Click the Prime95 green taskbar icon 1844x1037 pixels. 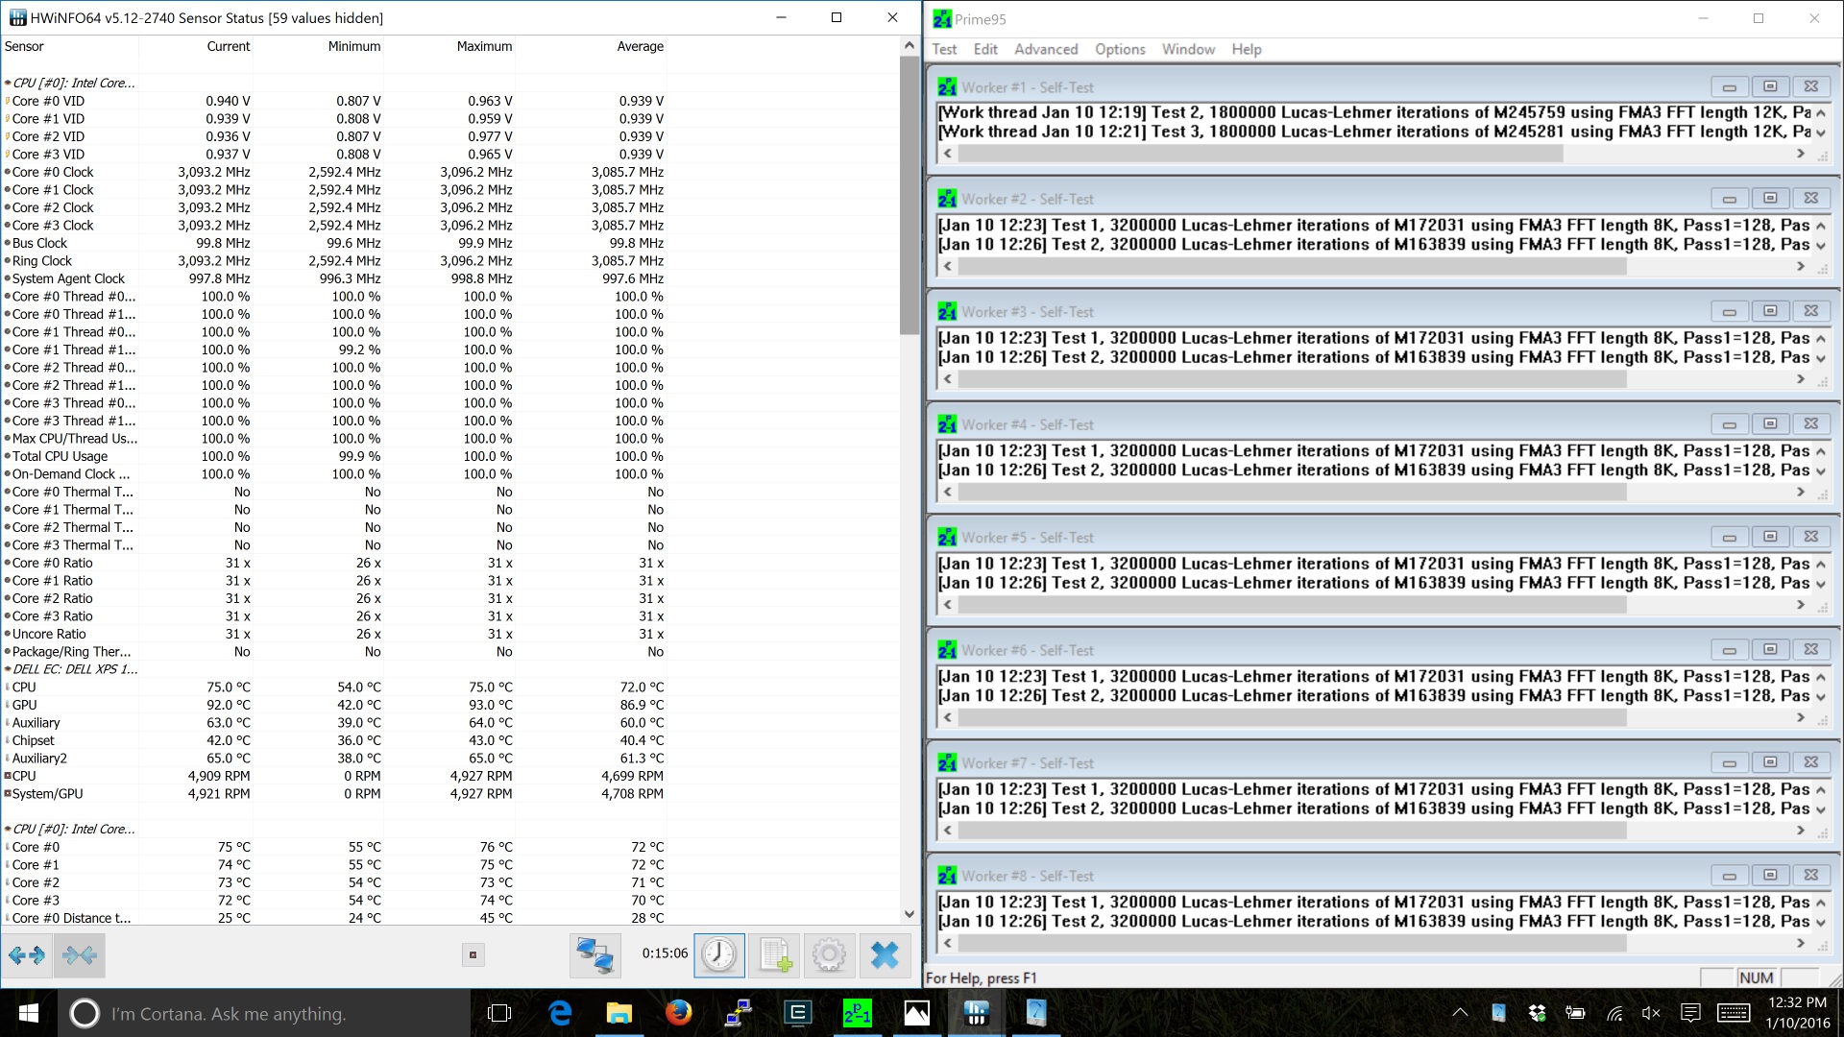click(x=858, y=1013)
